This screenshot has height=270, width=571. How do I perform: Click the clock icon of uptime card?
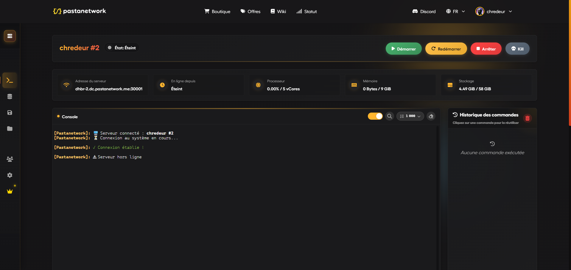(162, 85)
